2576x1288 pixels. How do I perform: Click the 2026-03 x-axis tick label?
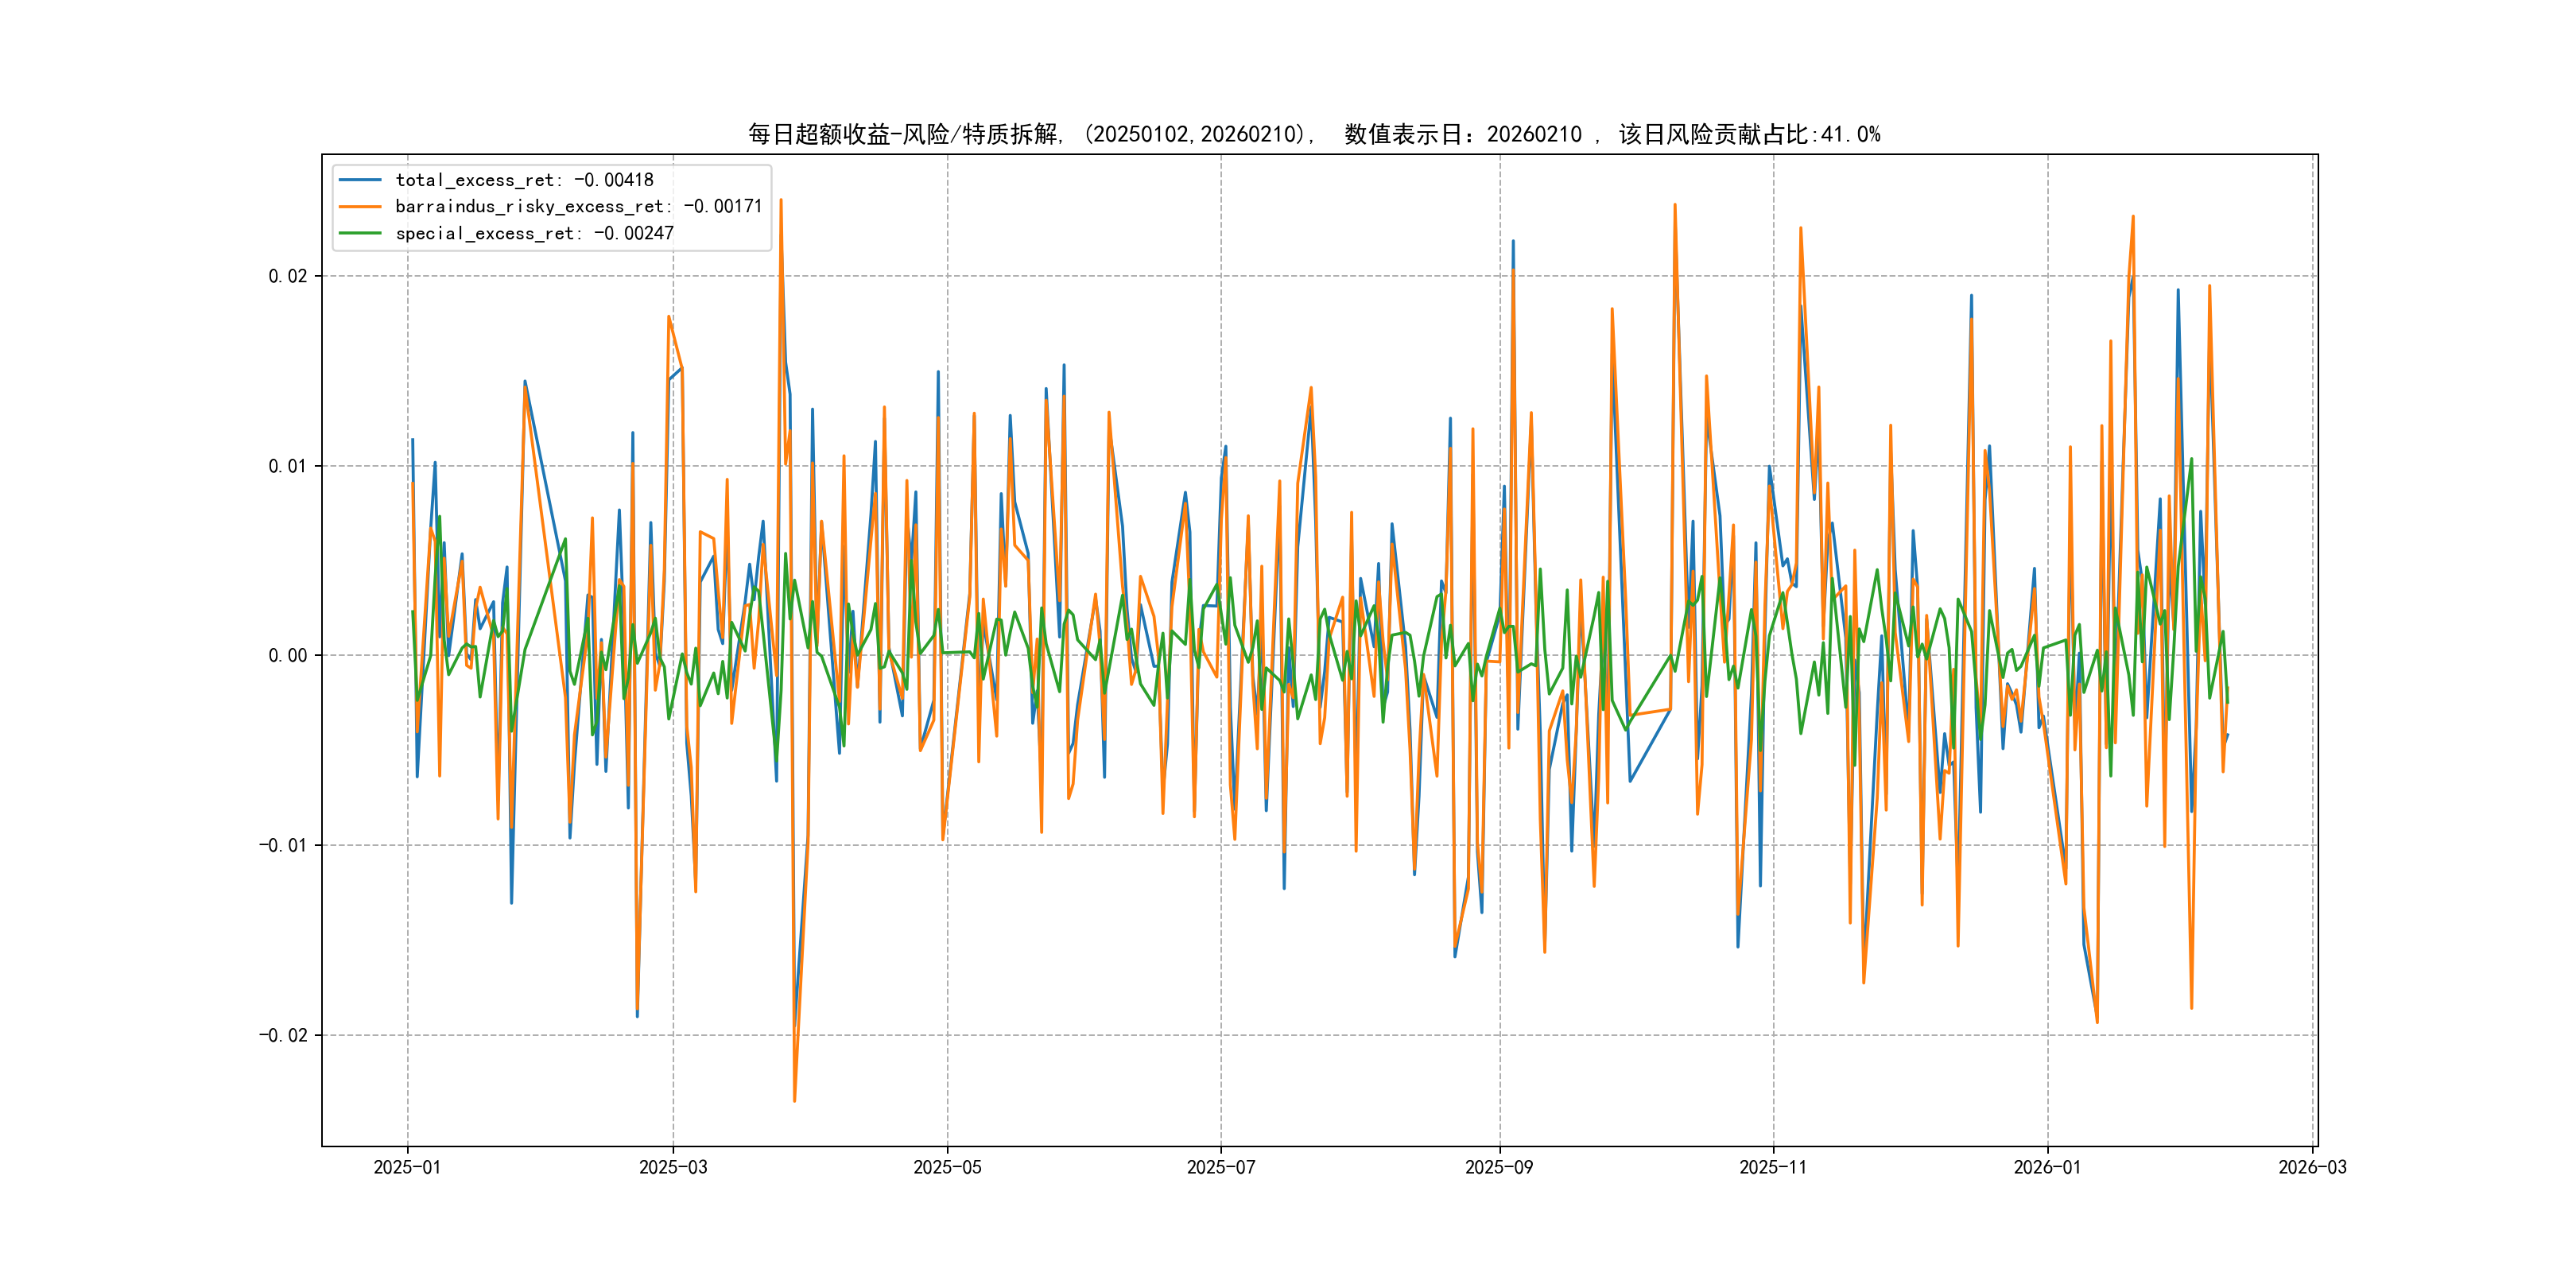point(2311,1168)
